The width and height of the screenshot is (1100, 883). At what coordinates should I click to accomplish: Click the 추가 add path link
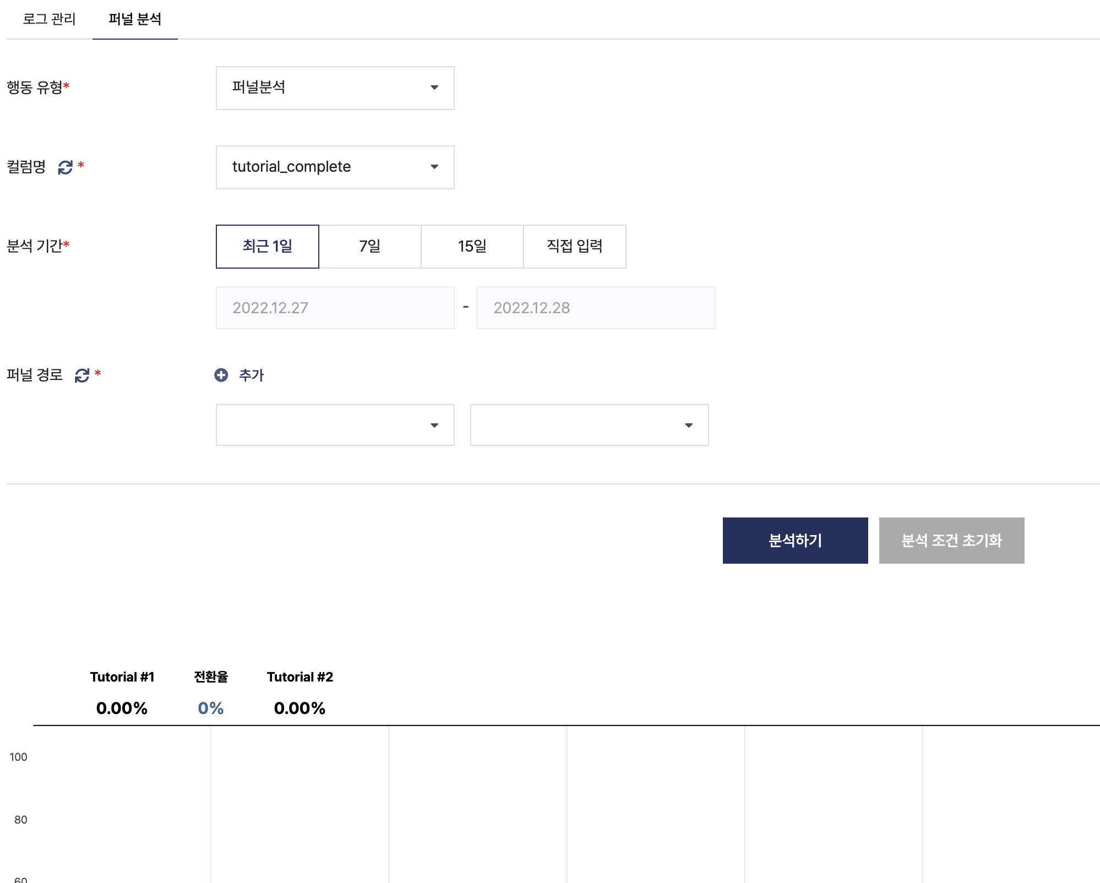tap(252, 375)
